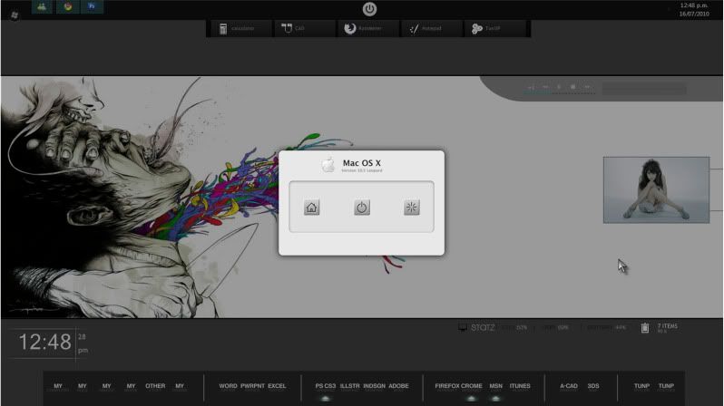Launch FIREFOX from the bottom dock
This screenshot has width=724, height=406.
tap(446, 386)
